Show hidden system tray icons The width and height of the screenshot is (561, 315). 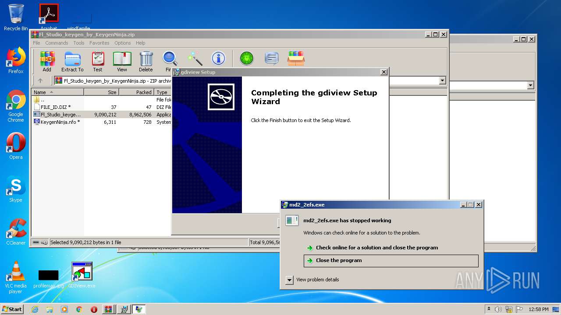(489, 309)
